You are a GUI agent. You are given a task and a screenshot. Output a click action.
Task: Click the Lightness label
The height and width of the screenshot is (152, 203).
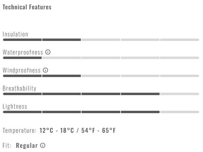pyautogui.click(x=15, y=106)
